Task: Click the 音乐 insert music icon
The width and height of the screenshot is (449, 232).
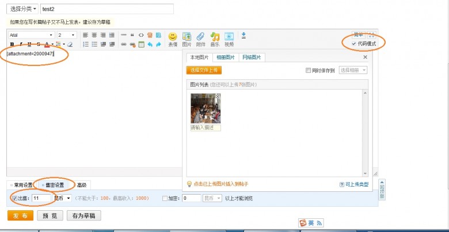Action: pos(215,38)
